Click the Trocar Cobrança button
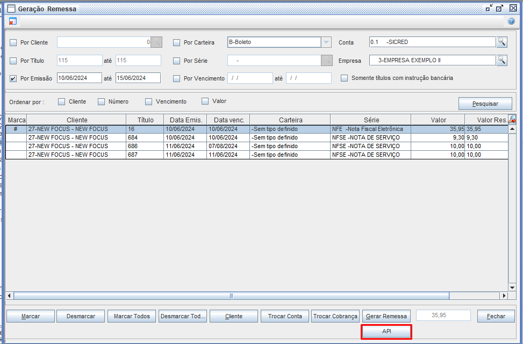This screenshot has height=344, width=523. (335, 316)
